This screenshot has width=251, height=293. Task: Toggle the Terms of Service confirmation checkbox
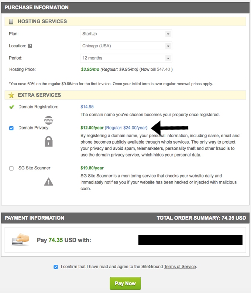click(56, 267)
